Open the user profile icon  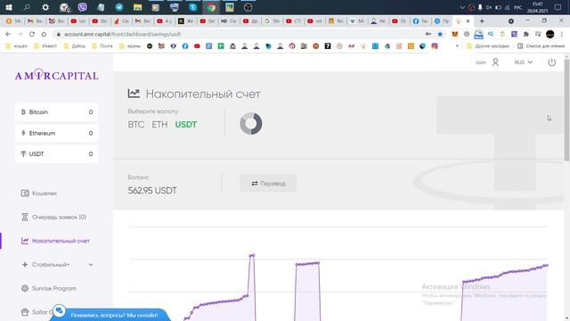pos(495,62)
